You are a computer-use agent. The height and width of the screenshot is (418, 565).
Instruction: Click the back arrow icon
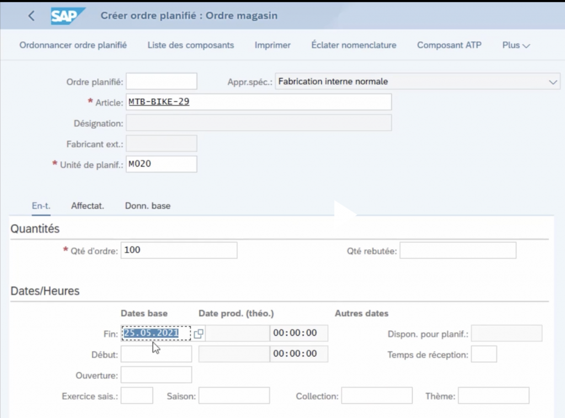tap(31, 16)
